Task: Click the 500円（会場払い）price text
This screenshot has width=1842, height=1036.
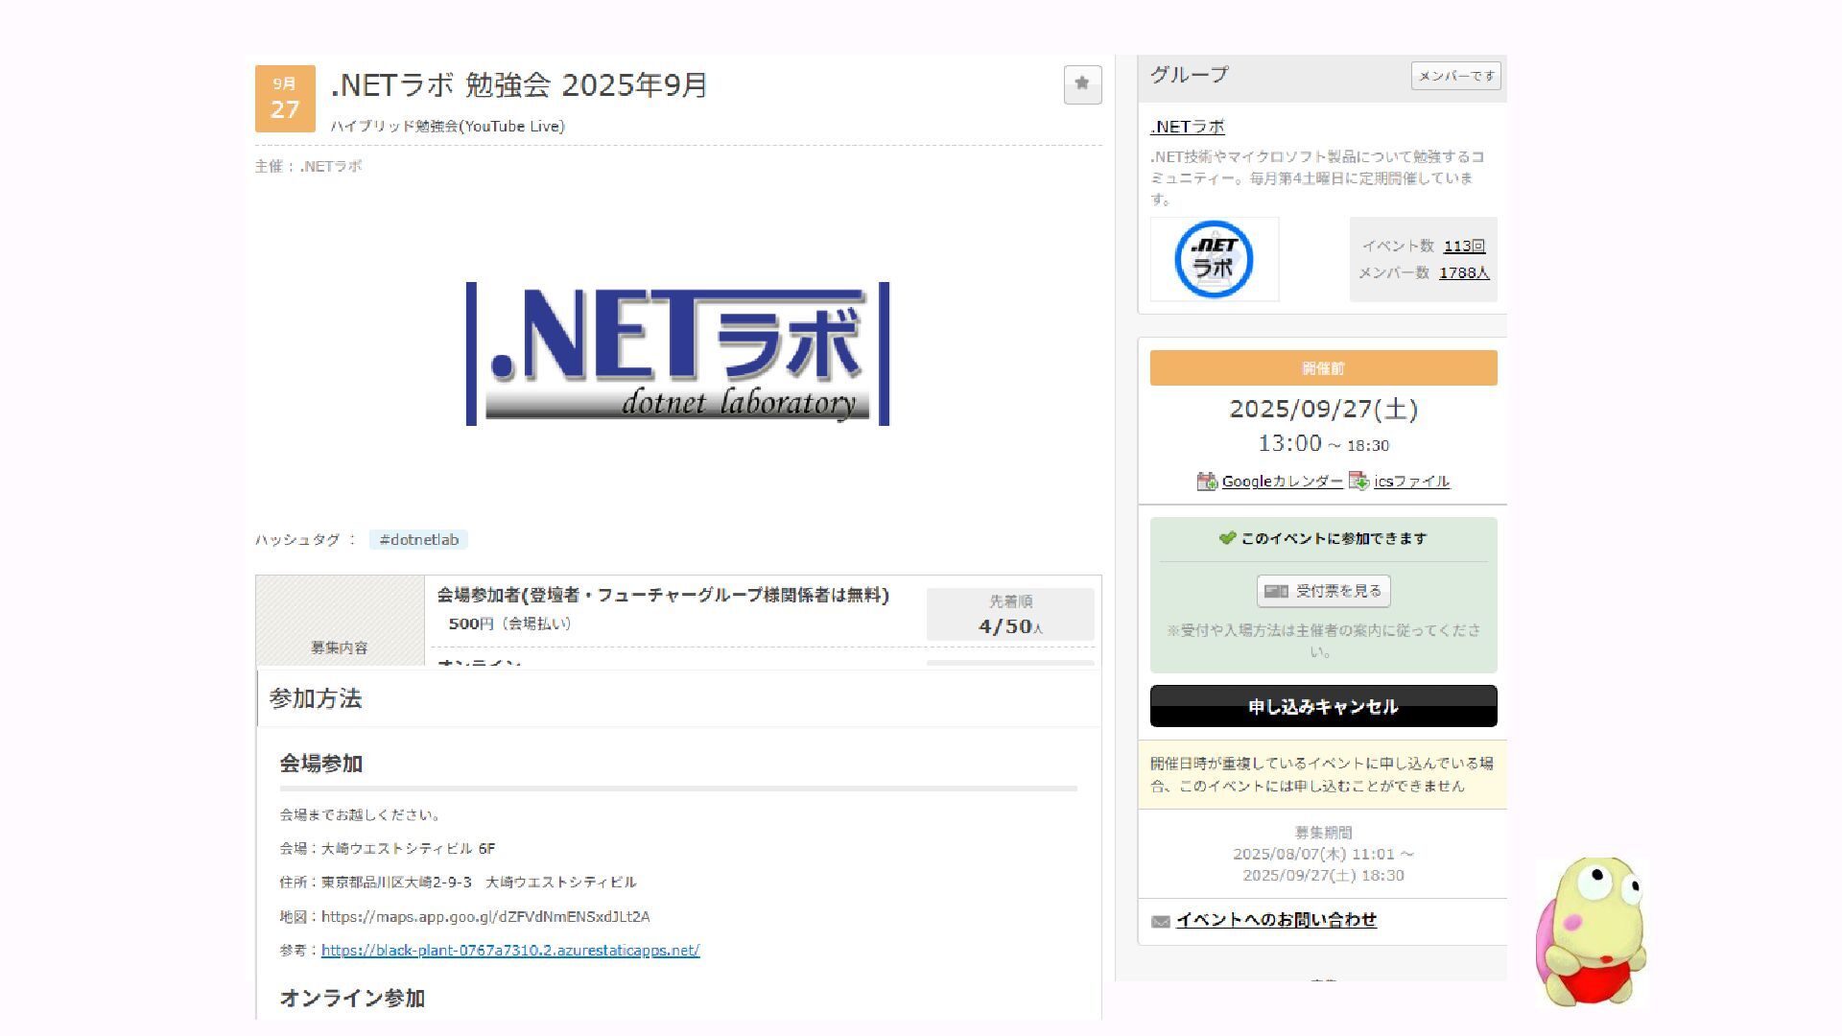Action: point(509,624)
